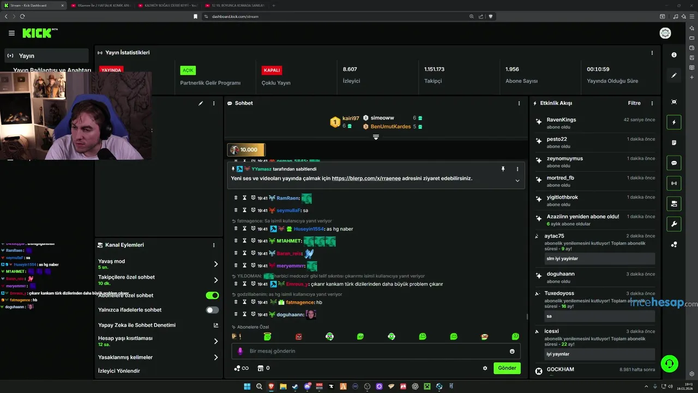Reload the page with browser refresh button
698x393 pixels.
(x=22, y=16)
